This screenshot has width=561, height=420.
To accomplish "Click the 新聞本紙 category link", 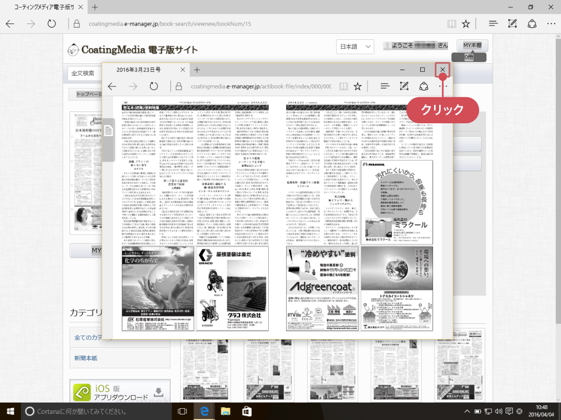I will point(86,358).
